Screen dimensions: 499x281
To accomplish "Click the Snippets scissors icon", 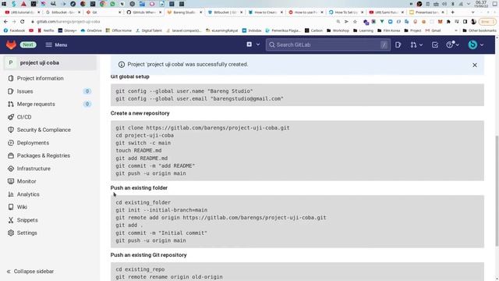I will 11,220.
